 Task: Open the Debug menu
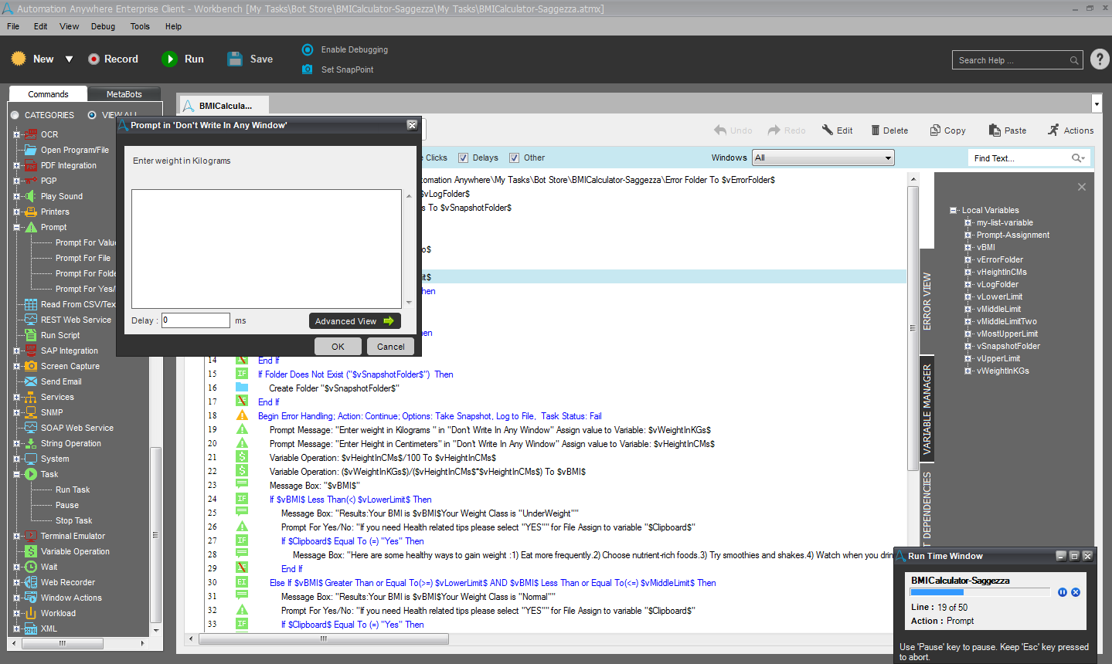pyautogui.click(x=103, y=26)
